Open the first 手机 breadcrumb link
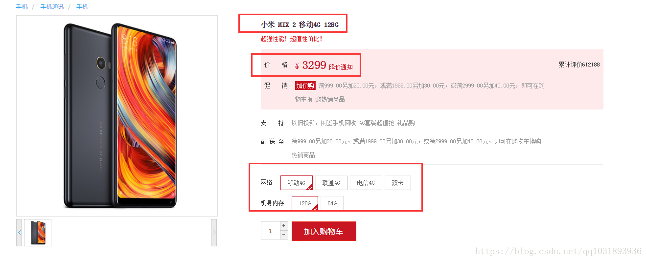 tap(22, 7)
